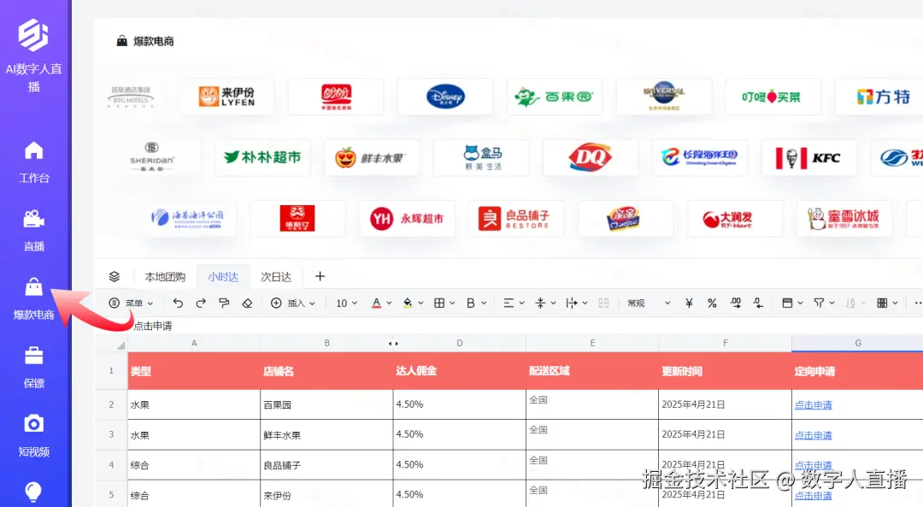The height and width of the screenshot is (507, 923).
Task: Decrease decimal places icon
Action: (x=758, y=304)
